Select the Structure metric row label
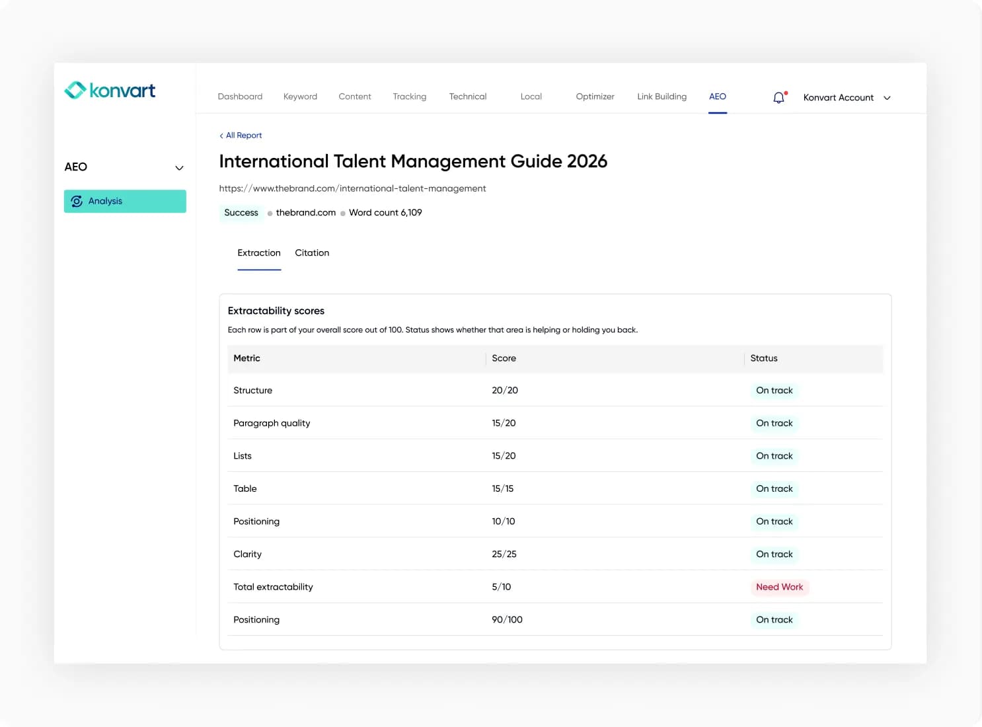This screenshot has height=727, width=982. [252, 391]
